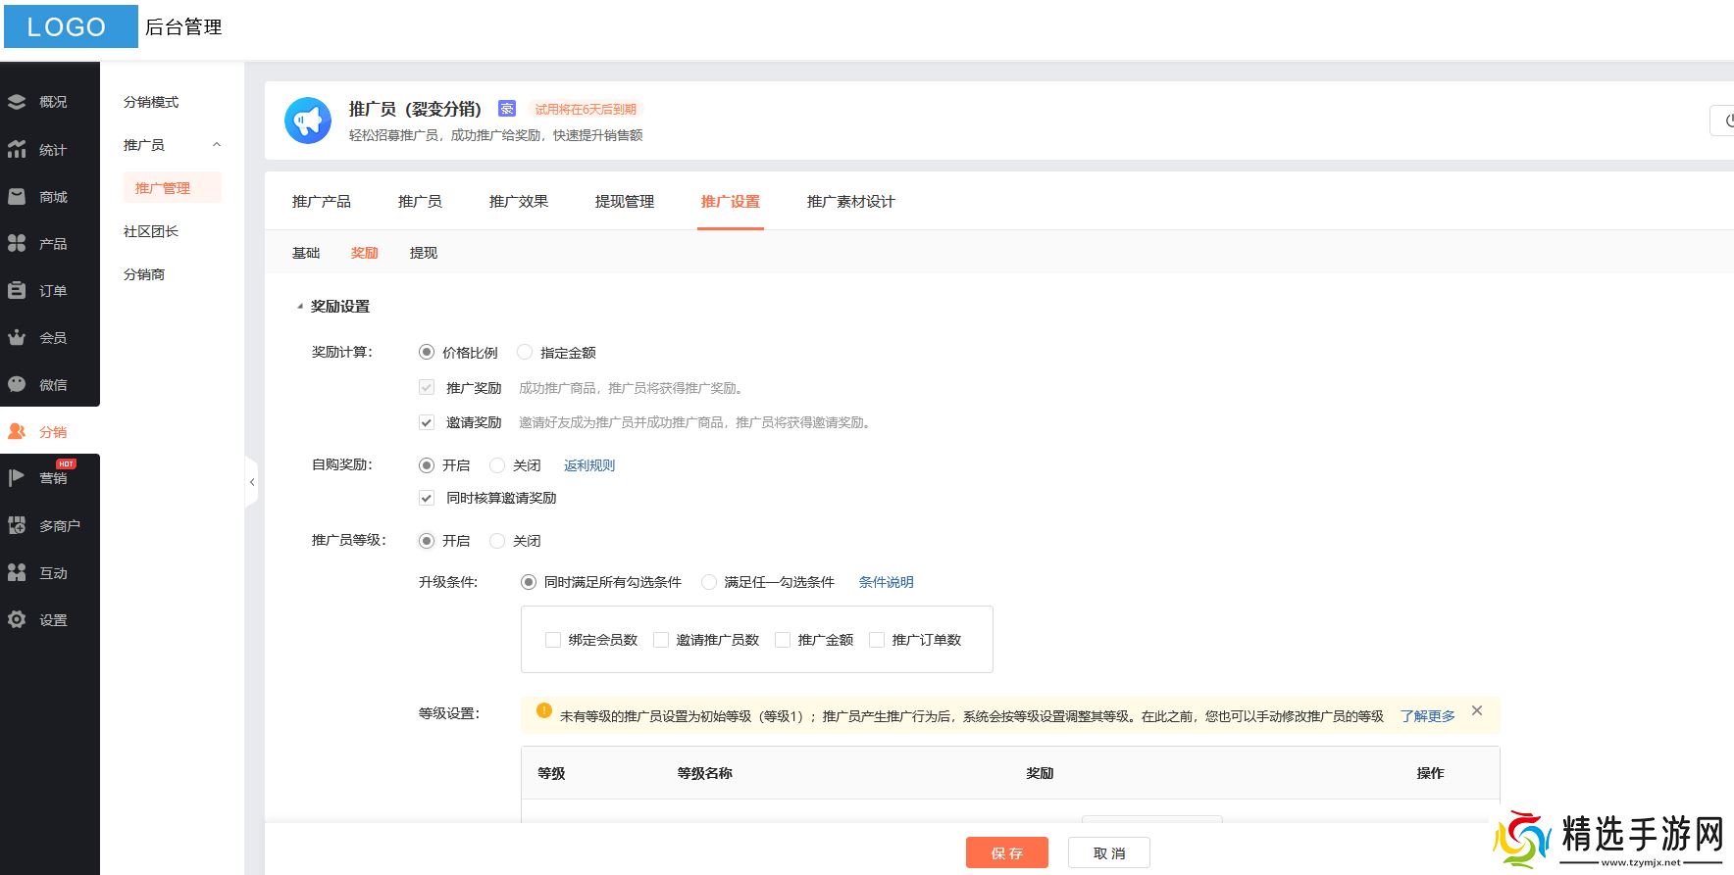Open the 订单 orders sidebar icon
This screenshot has width=1734, height=875.
[17, 291]
